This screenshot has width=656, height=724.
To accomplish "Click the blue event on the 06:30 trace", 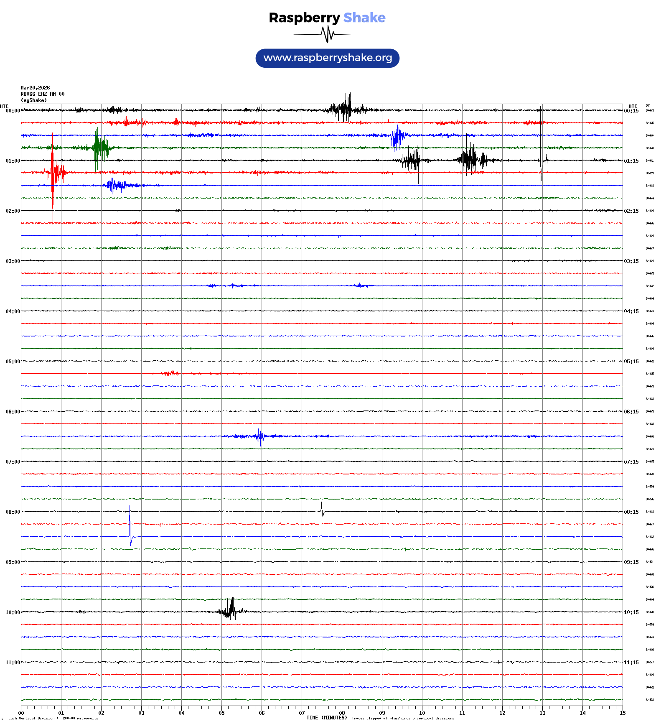I will (x=260, y=436).
